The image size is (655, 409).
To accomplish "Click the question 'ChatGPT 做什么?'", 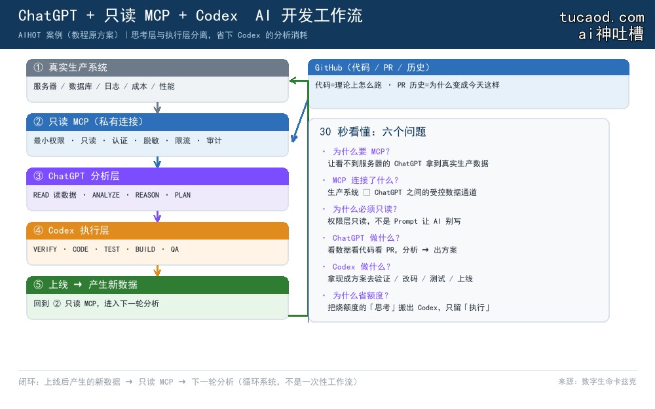I will coord(366,238).
